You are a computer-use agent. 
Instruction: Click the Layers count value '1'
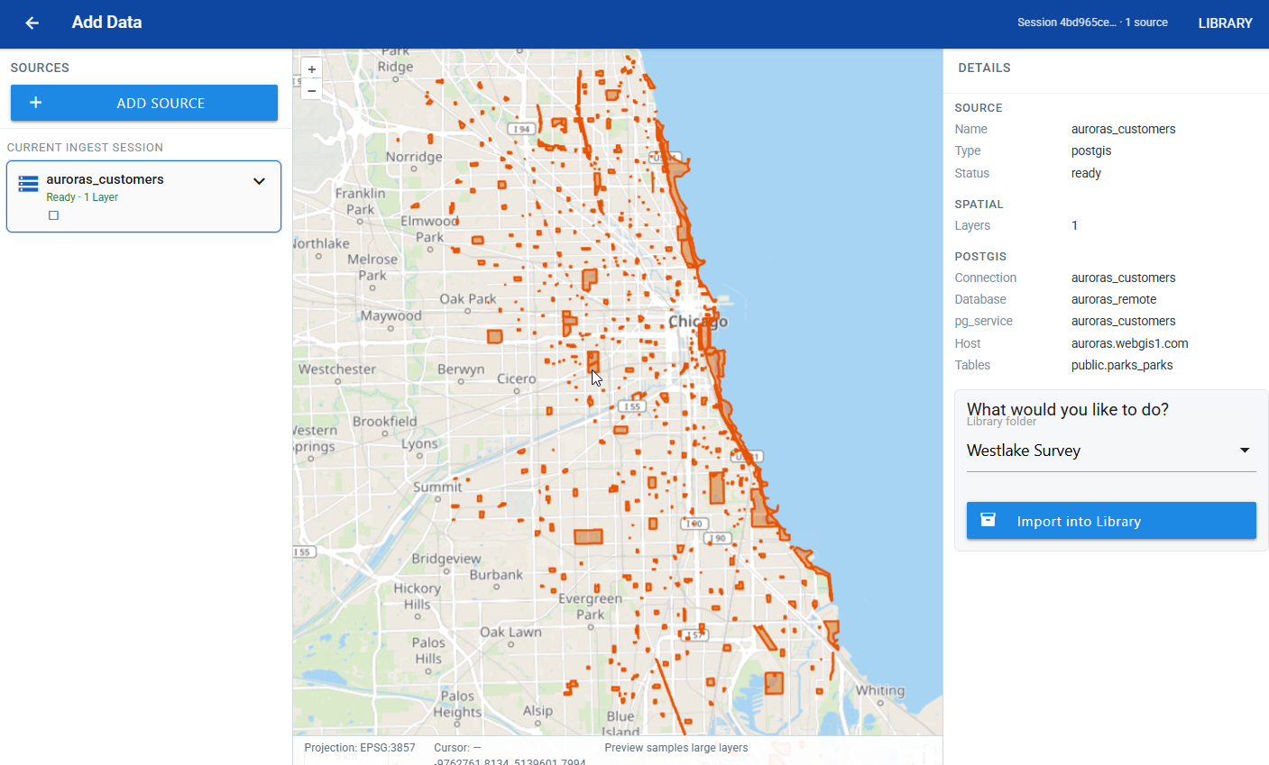coord(1074,225)
